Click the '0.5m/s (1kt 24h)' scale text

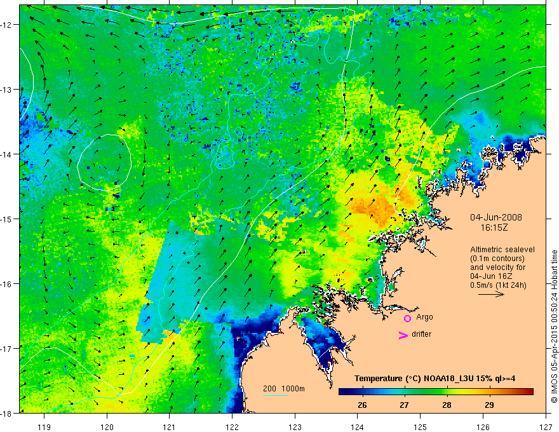pyautogui.click(x=498, y=285)
